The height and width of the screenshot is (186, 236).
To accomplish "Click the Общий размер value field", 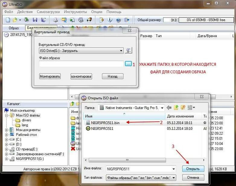I will (170, 20).
